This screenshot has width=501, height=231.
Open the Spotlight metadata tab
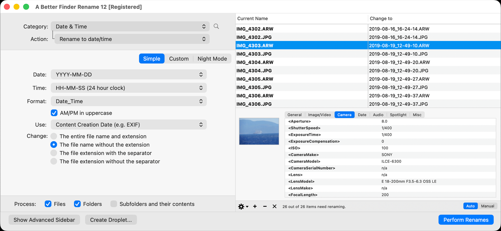[x=398, y=115]
